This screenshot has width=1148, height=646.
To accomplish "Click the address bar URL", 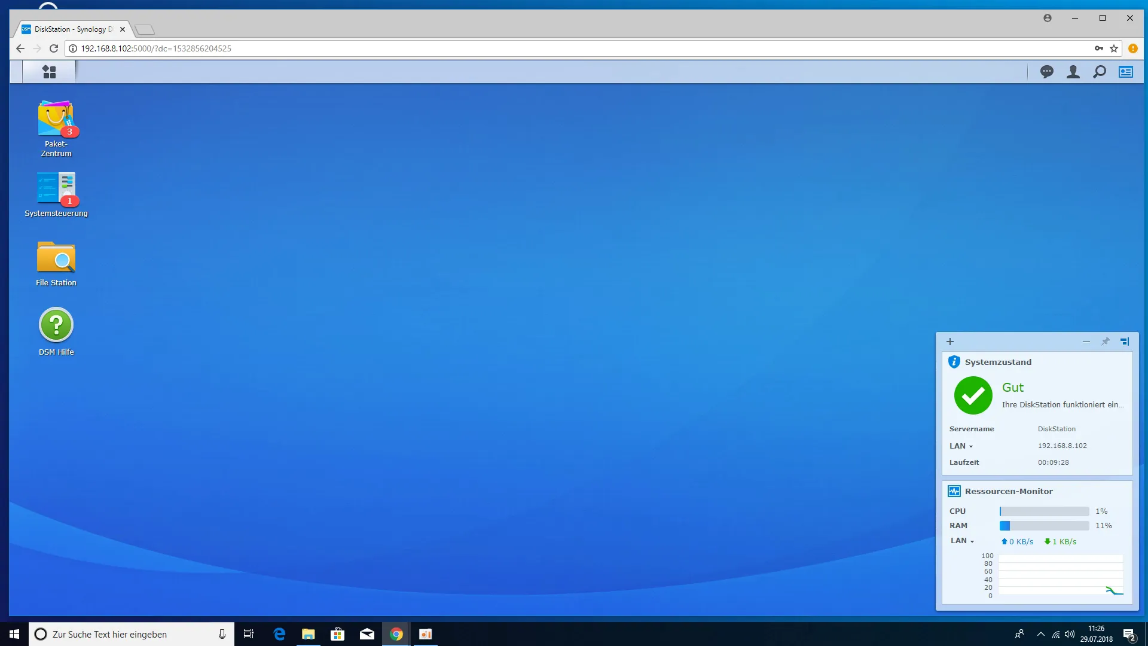I will point(156,48).
